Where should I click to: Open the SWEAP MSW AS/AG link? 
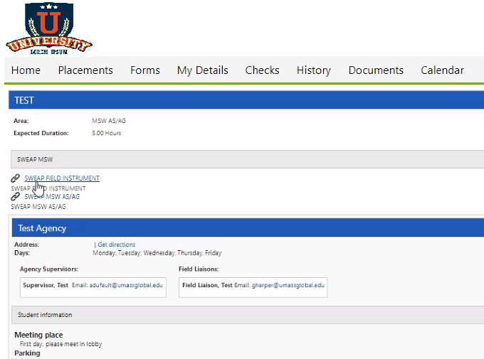[x=52, y=196]
